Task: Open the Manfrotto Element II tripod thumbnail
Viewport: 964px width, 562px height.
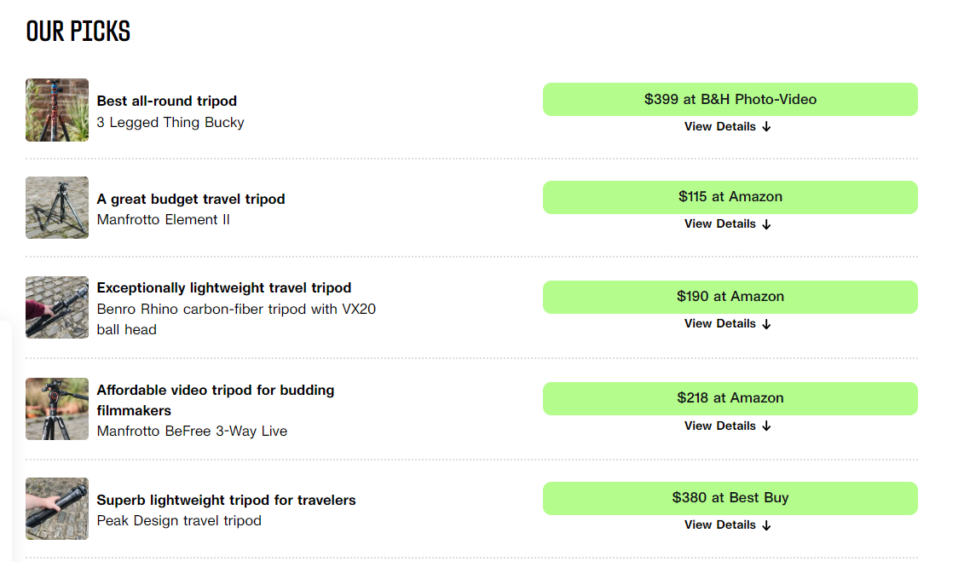Action: [x=56, y=208]
